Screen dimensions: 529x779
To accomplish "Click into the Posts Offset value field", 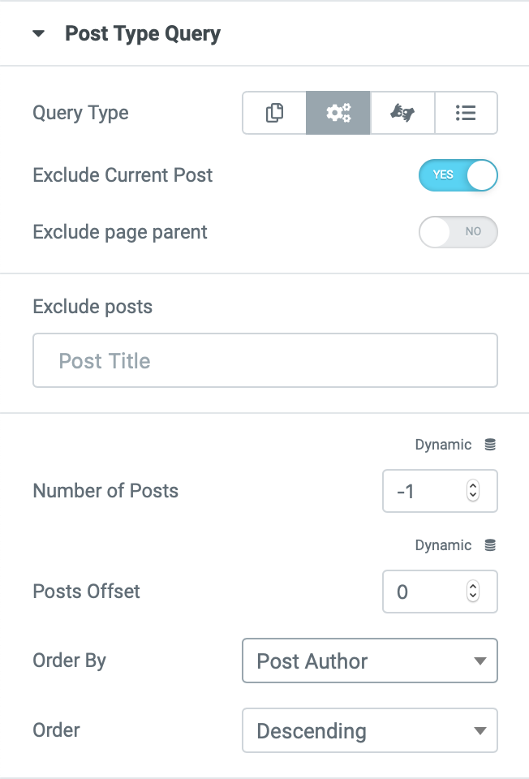I will (424, 592).
